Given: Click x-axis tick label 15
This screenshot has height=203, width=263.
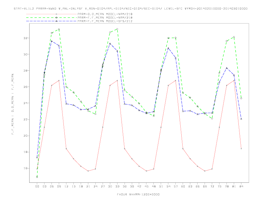Looking at the screenshot, I should coord(73,186).
